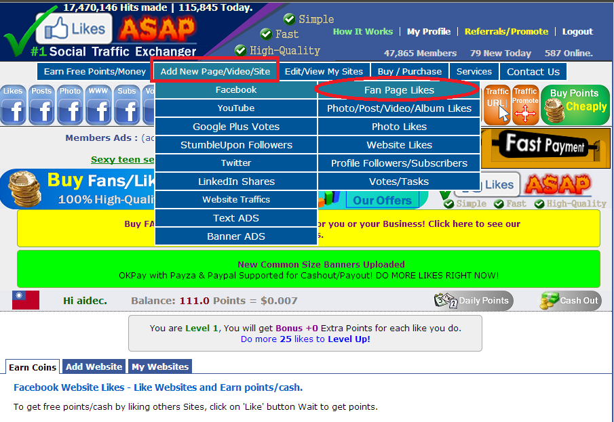This screenshot has height=422, width=614.
Task: Click the yellow Buy Fans notice box
Action: 309,228
